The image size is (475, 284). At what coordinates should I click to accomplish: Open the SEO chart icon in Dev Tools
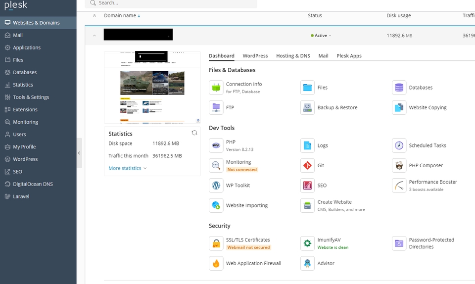click(x=307, y=186)
